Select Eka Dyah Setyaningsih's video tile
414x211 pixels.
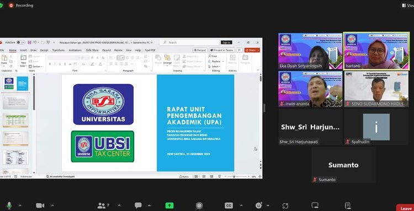coord(310,51)
